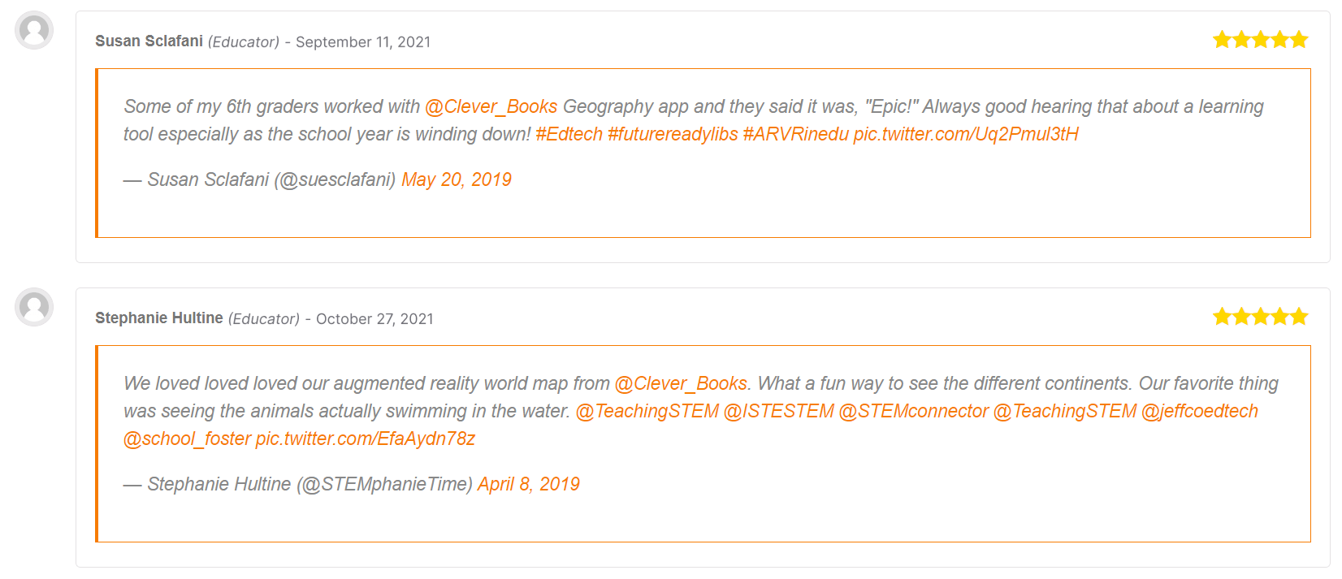Open the @ISTESTEM mention link
The height and width of the screenshot is (579, 1342).
[779, 411]
